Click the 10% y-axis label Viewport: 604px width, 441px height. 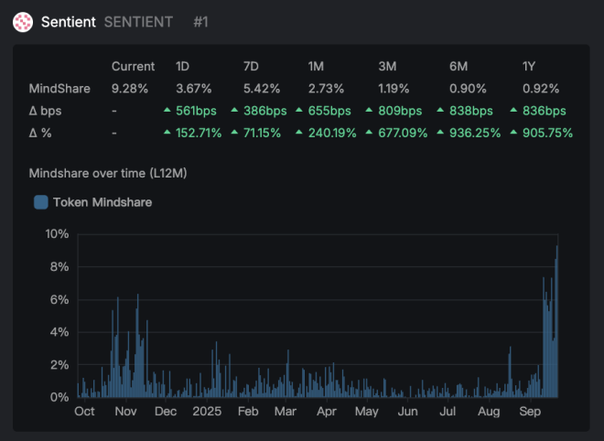57,234
